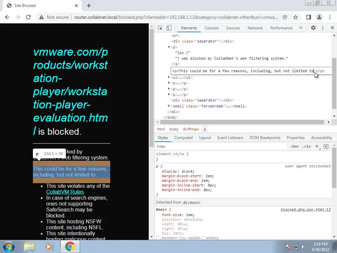The image size is (337, 253).
Task: Toggle the computed styles sidebar icon
Action: pos(326,147)
